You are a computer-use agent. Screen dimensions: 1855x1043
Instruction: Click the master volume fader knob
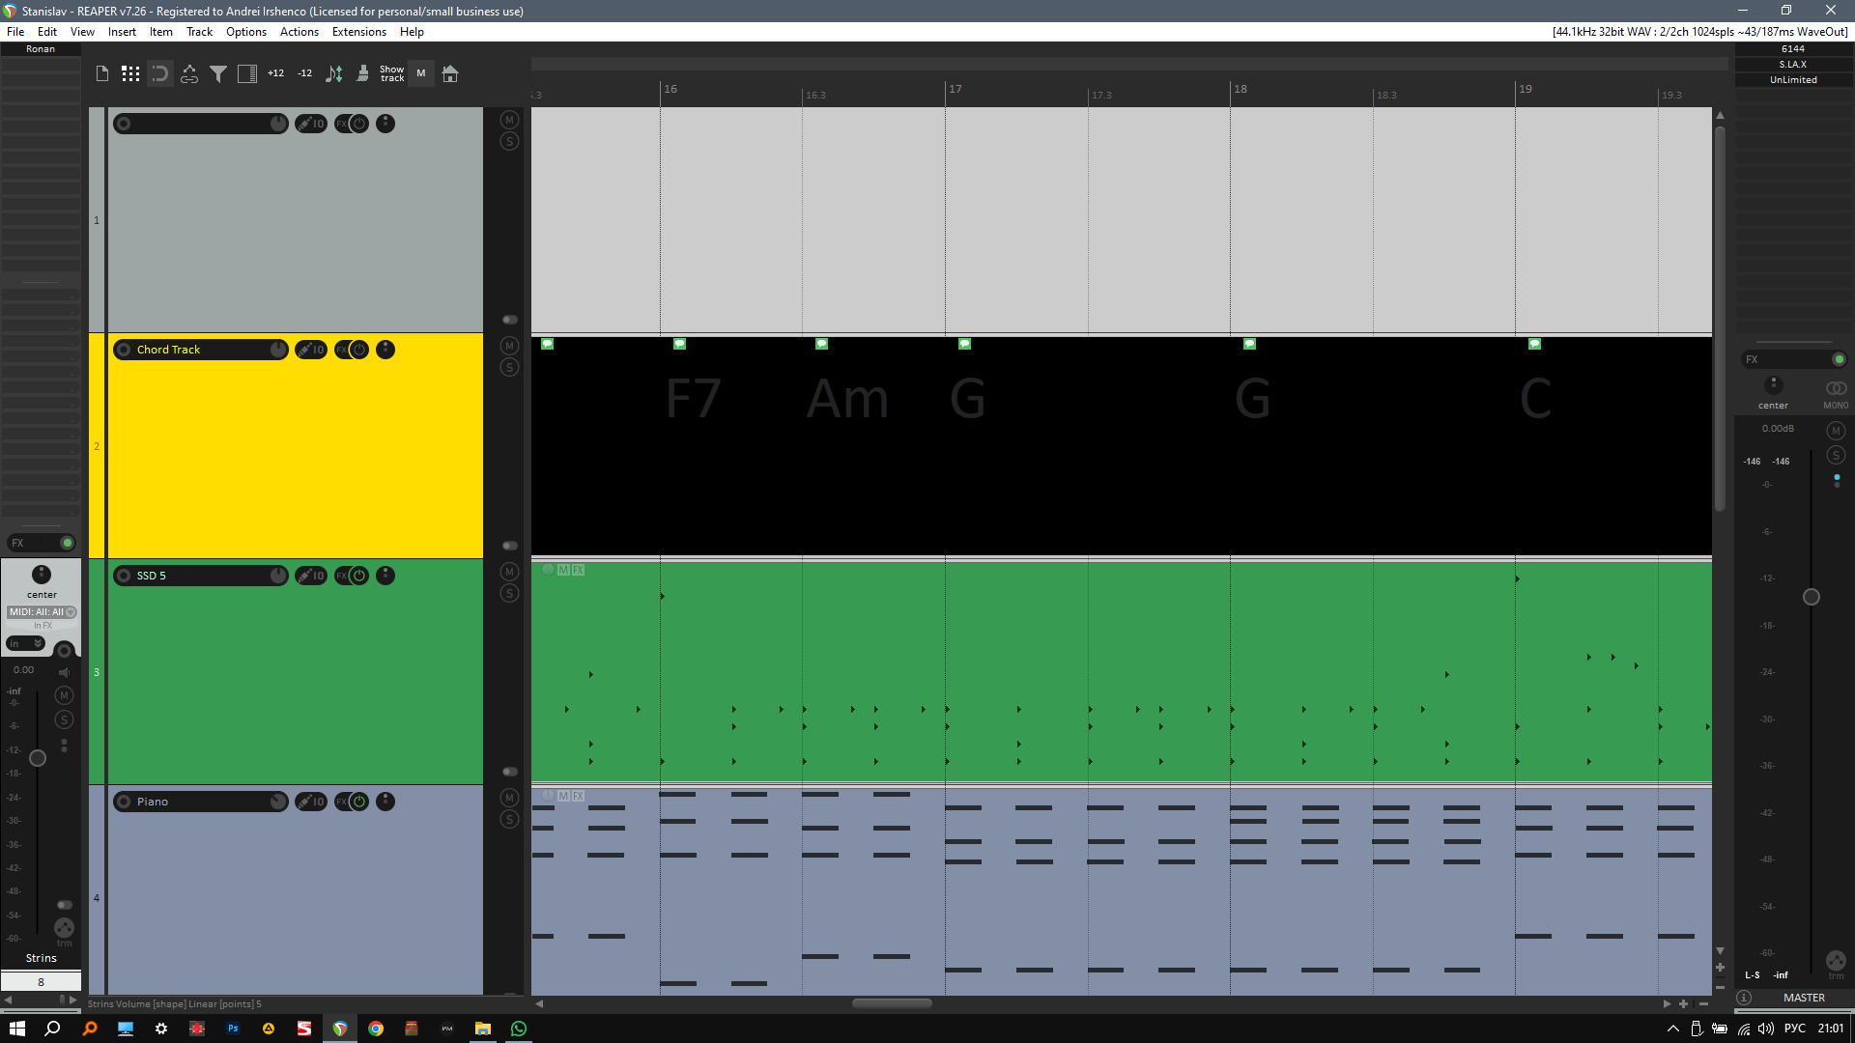(x=1812, y=597)
